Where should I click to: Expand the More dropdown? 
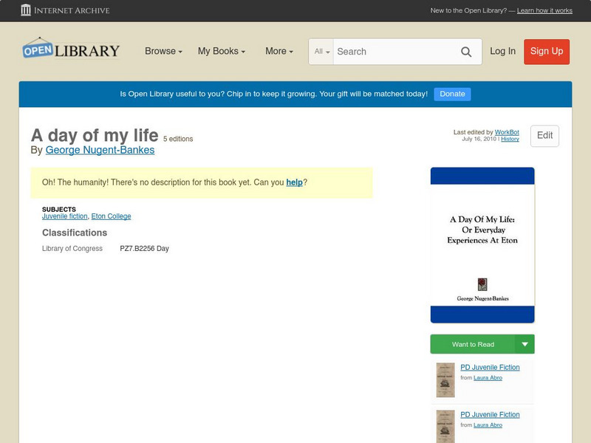tap(277, 51)
